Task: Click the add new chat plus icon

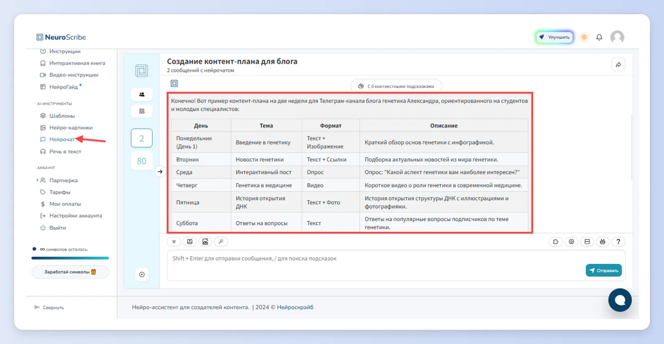Action: point(142,274)
